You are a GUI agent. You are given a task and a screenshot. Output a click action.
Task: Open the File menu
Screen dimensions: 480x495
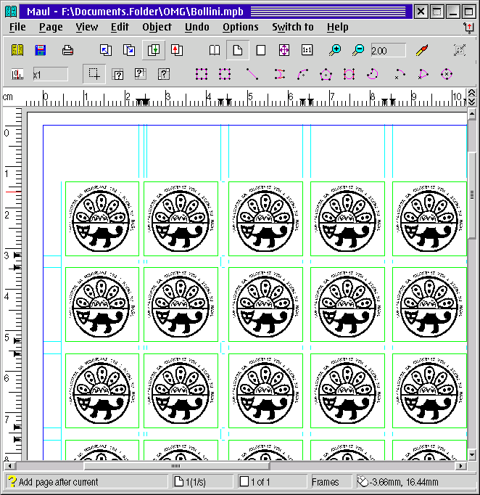click(x=17, y=27)
